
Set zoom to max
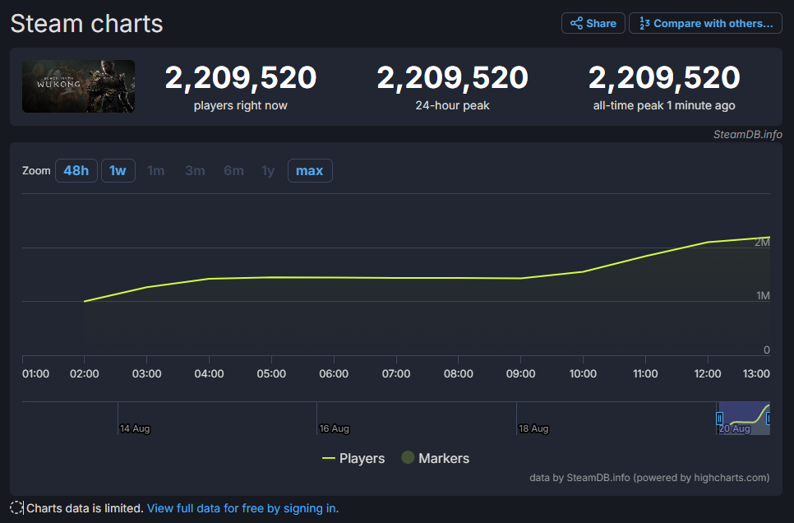click(310, 171)
